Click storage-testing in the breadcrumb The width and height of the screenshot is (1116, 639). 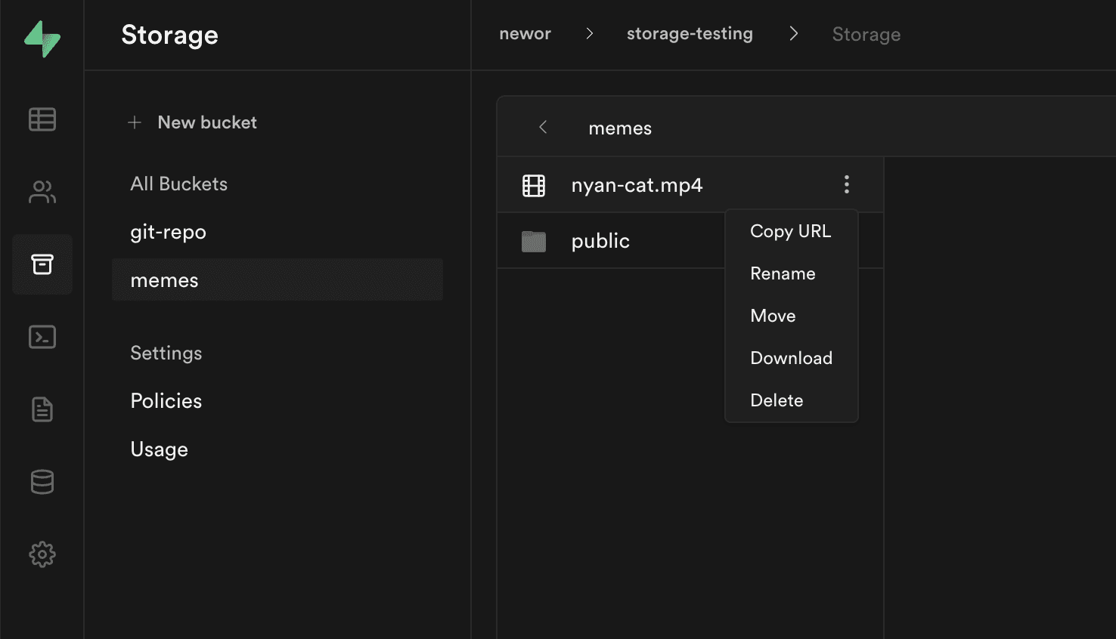pos(690,34)
